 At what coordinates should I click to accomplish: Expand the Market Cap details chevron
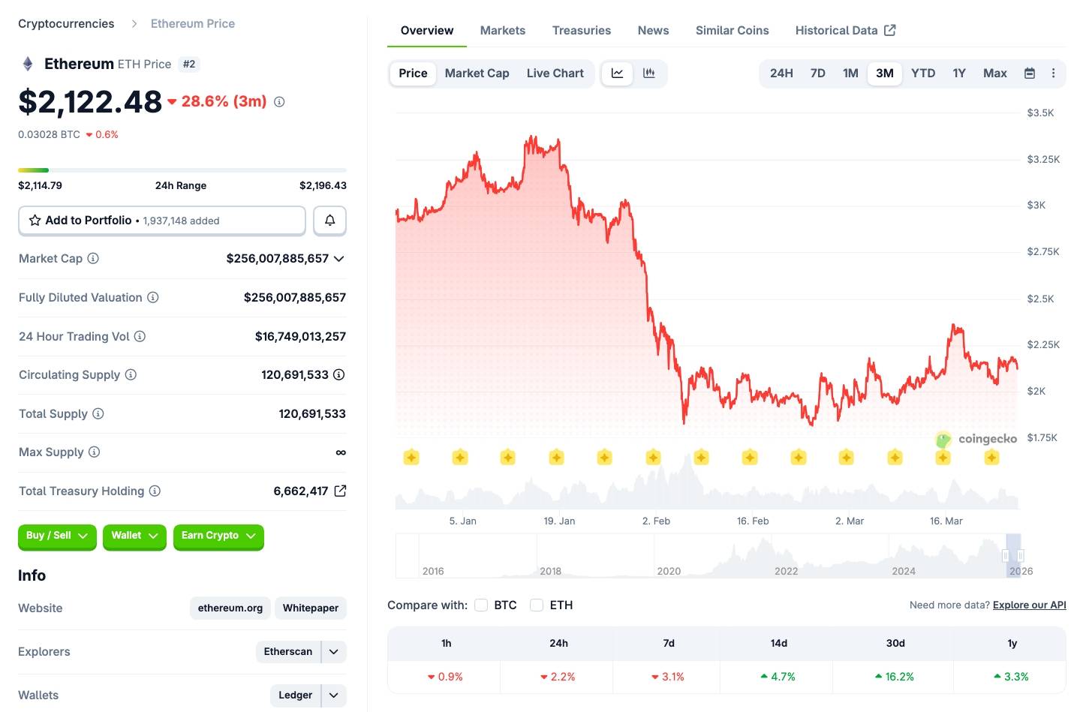pyautogui.click(x=339, y=259)
